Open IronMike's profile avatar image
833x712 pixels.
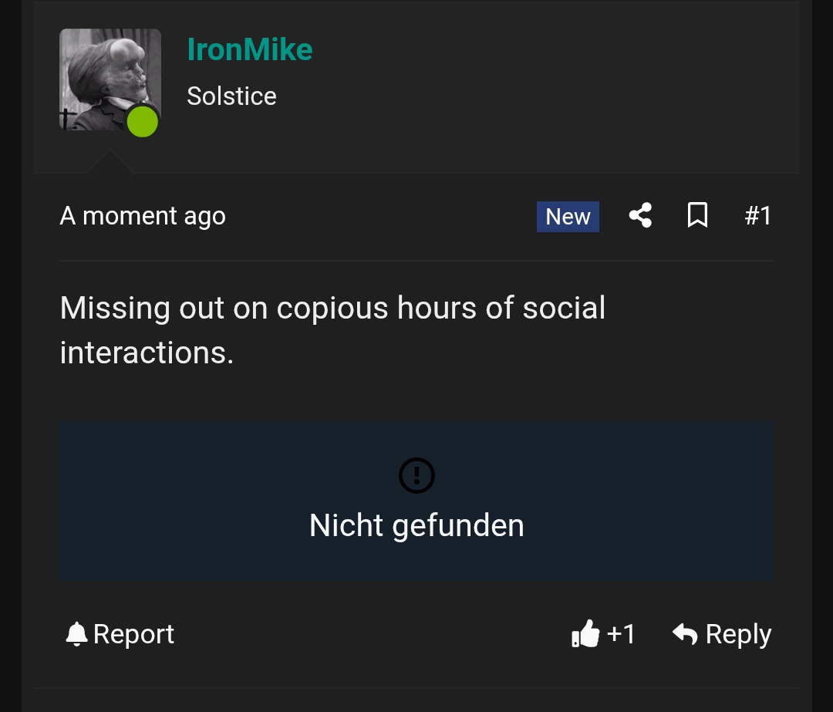(110, 79)
